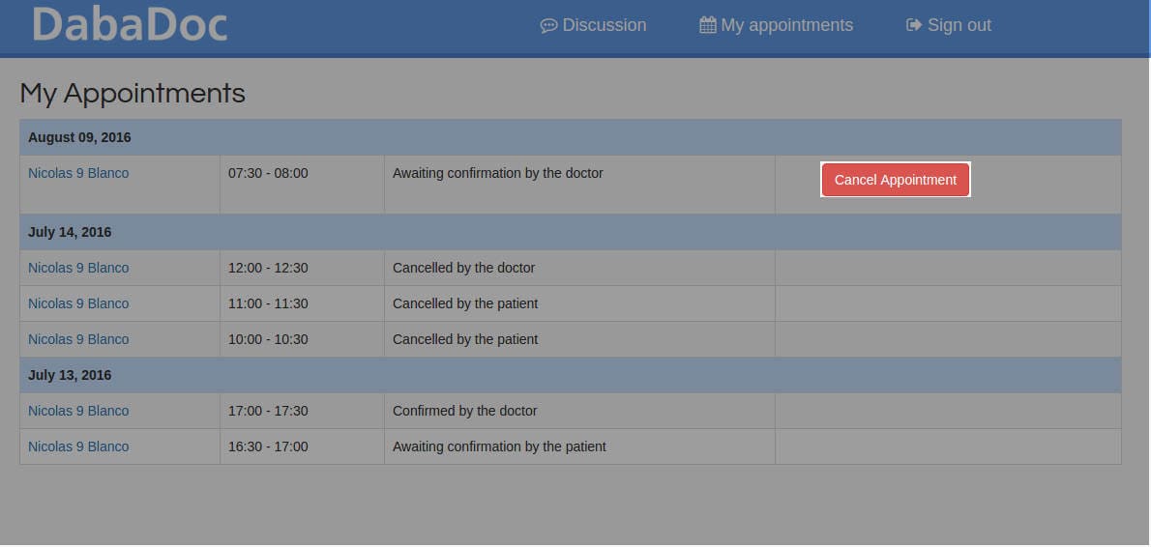Open the Discussion menu item

[x=593, y=26]
